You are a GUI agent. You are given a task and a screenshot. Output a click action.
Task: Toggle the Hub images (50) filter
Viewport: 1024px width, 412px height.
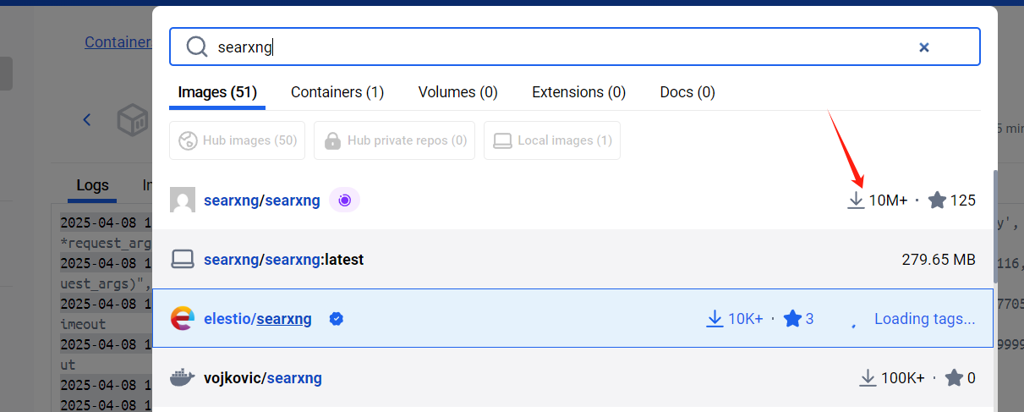[x=238, y=140]
